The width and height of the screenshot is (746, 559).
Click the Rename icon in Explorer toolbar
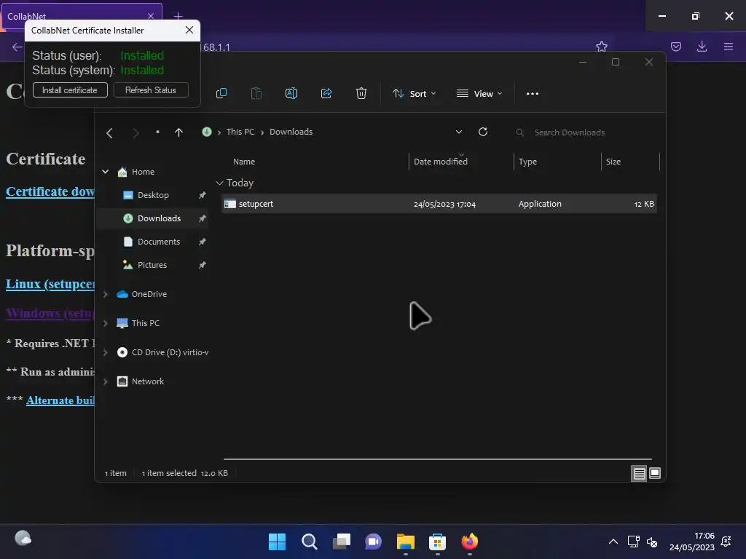click(x=291, y=94)
